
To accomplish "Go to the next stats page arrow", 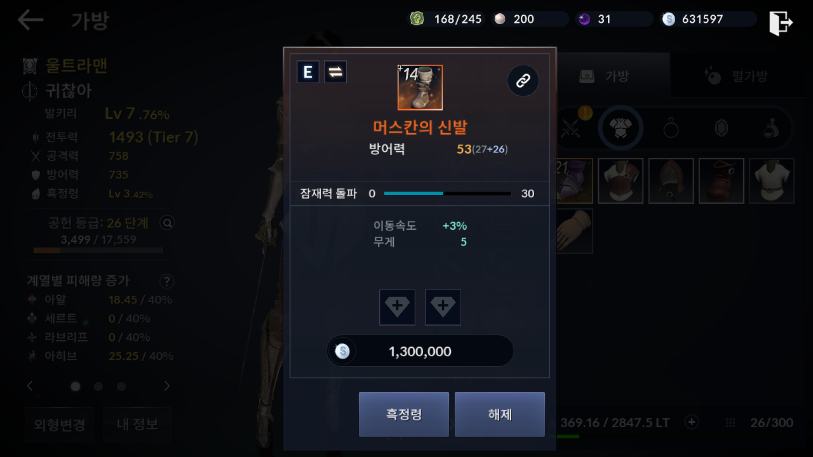I will [167, 386].
